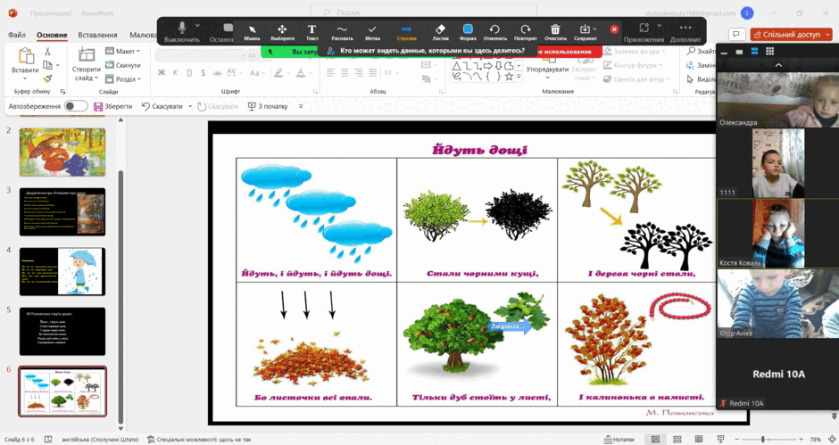
Task: Open the New Slide (Створити слайд) dropdown
Action: (x=97, y=78)
